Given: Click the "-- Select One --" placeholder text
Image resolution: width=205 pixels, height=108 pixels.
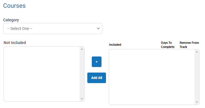Looking at the screenshot, I should point(20,29).
